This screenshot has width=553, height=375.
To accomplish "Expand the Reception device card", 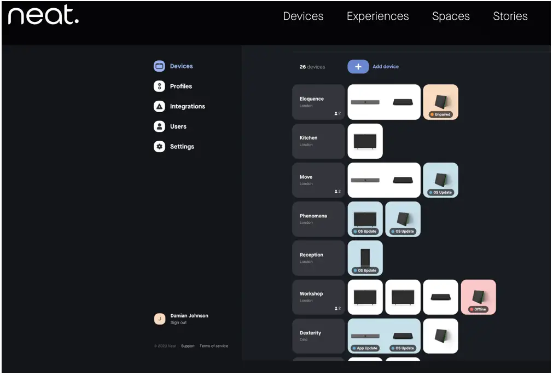I will tap(318, 257).
